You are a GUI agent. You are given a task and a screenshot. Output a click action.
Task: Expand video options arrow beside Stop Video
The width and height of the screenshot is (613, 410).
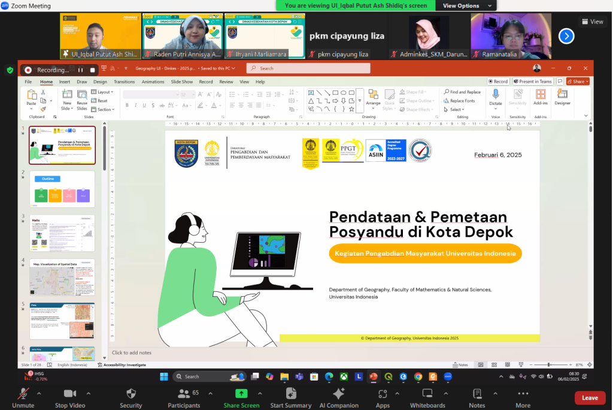point(89,394)
